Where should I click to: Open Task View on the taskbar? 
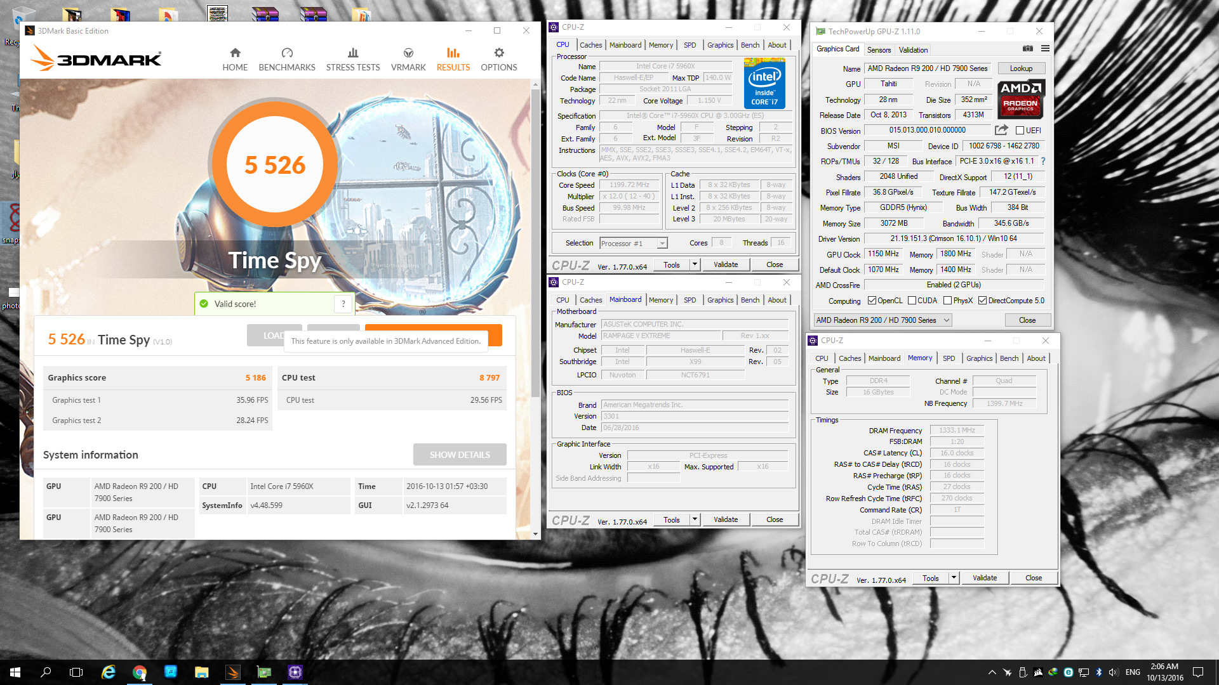pyautogui.click(x=76, y=672)
